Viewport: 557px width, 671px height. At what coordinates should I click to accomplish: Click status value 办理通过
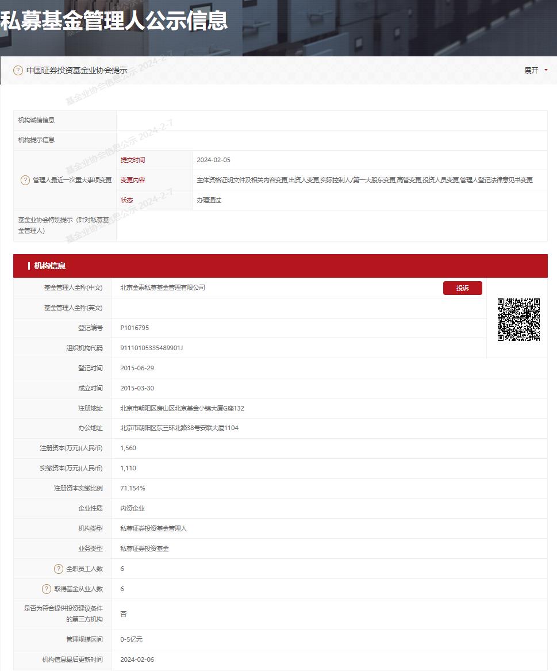click(209, 200)
